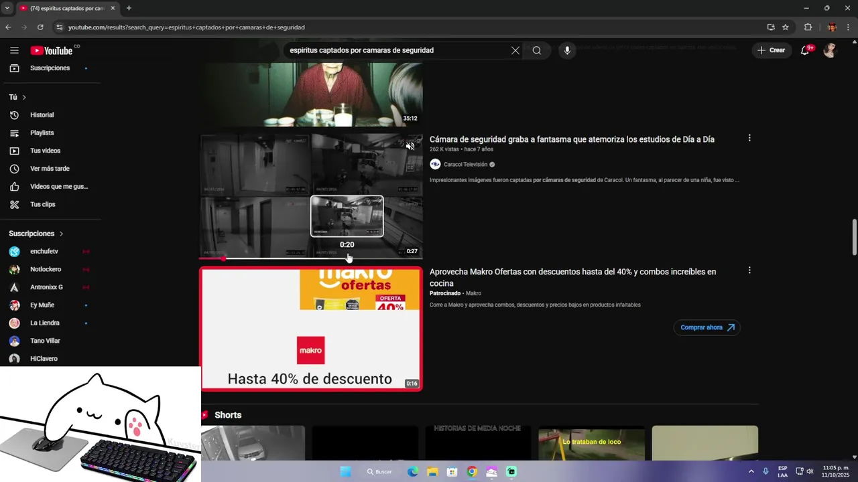This screenshot has height=482, width=858.
Task: Click the magnifier search button
Action: [x=537, y=50]
